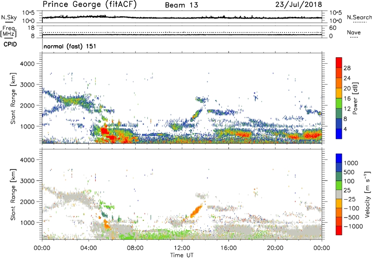Select the light green segment of Power colorbar

click(x=339, y=103)
